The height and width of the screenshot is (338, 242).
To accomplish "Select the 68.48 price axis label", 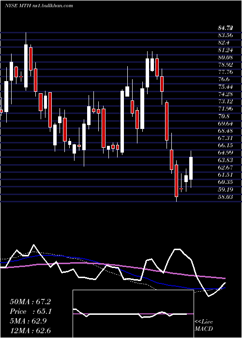I will [x=226, y=131].
